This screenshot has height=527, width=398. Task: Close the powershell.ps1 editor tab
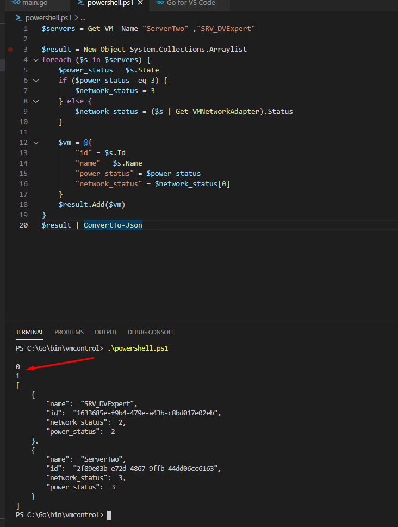click(x=140, y=3)
